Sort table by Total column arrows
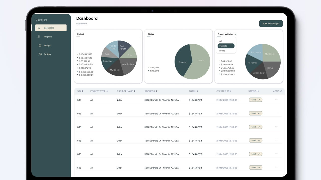321x180 pixels. (197, 91)
